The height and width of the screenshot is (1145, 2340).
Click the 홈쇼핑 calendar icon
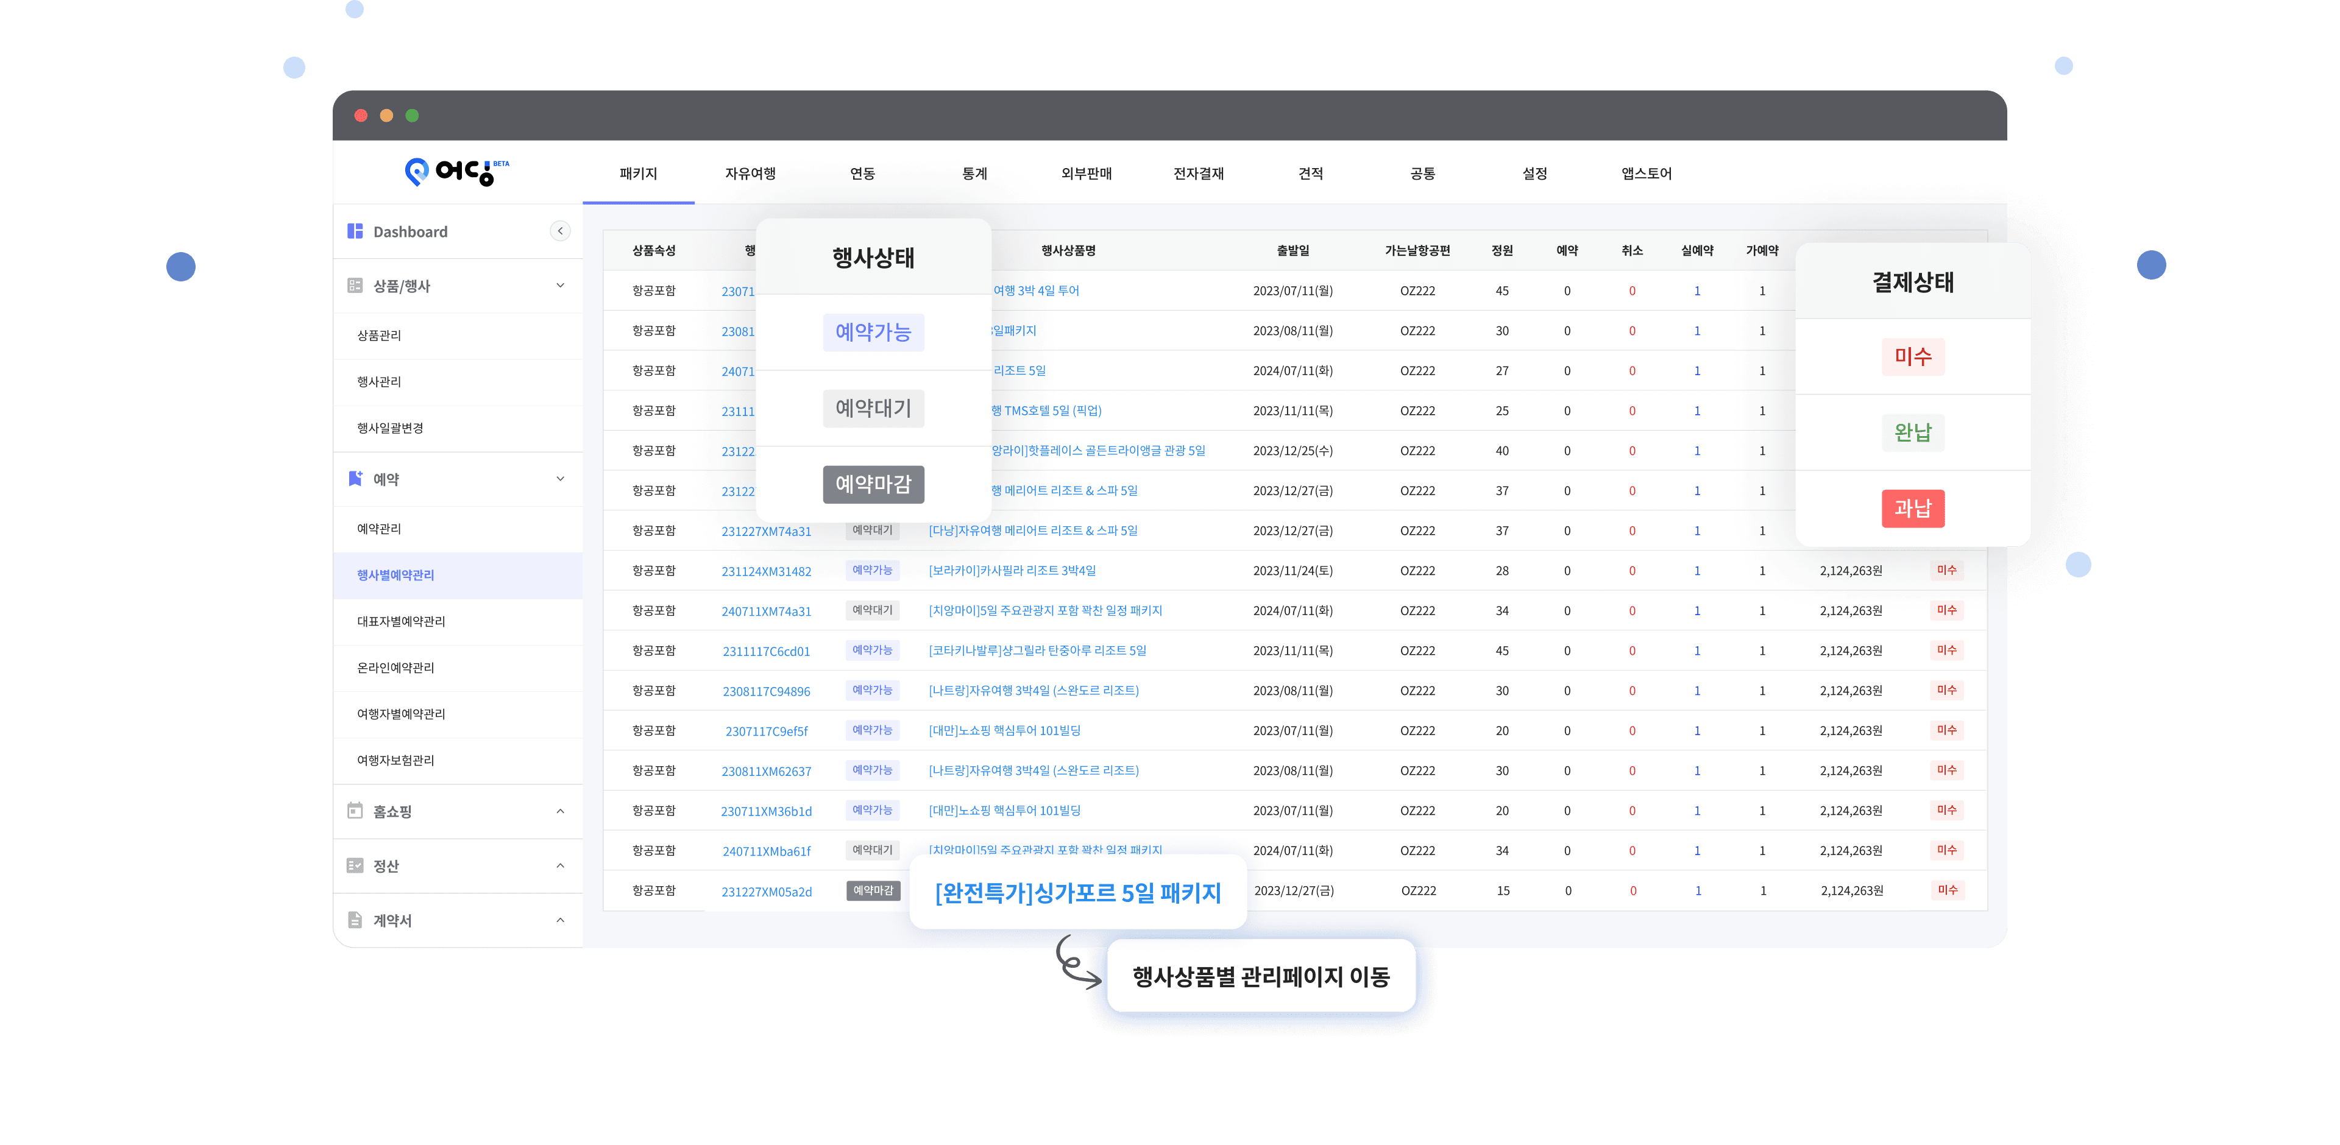pos(355,811)
